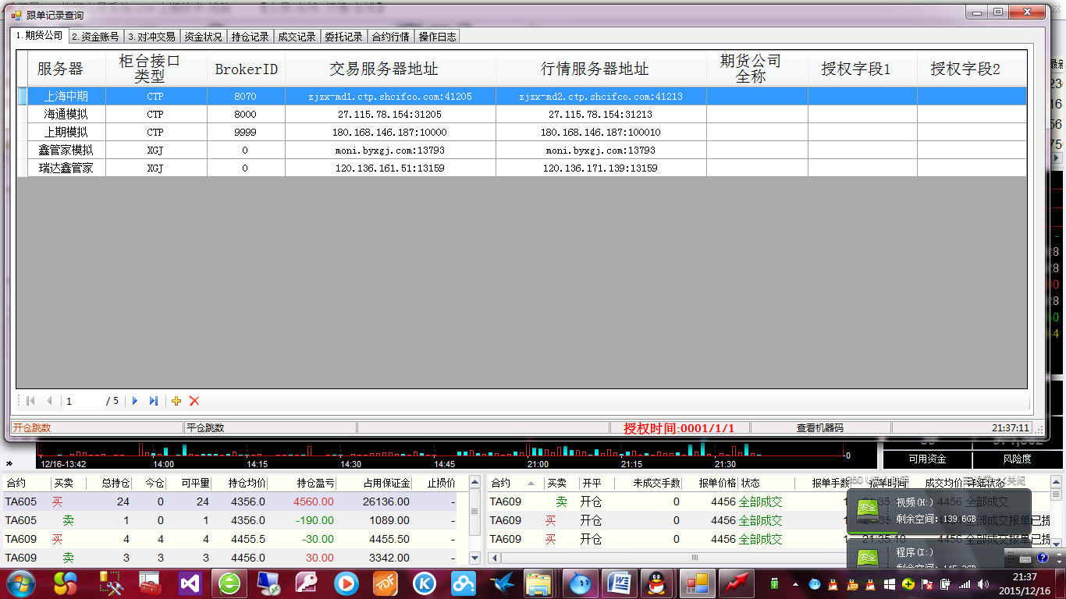Click quote address 120.136.171.139:13159 cell
The width and height of the screenshot is (1066, 599).
coord(601,168)
